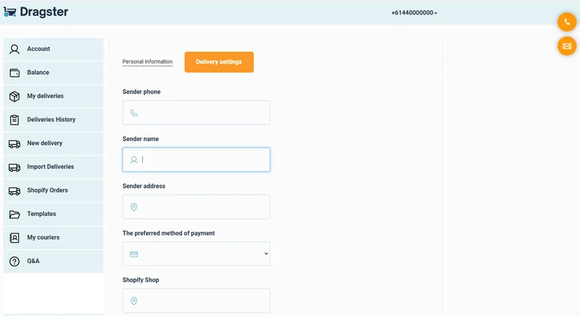Viewport: 580px width, 326px height.
Task: Click the Templates folder icon
Action: (14, 214)
